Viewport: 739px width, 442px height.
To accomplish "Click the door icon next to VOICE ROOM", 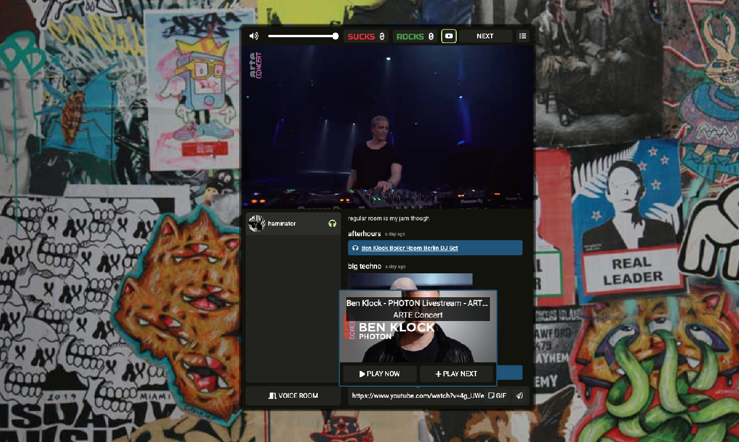I will tap(273, 395).
